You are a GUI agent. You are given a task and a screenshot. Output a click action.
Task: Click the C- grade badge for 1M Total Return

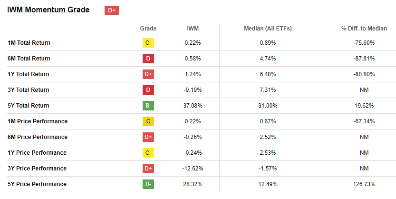[x=148, y=43]
